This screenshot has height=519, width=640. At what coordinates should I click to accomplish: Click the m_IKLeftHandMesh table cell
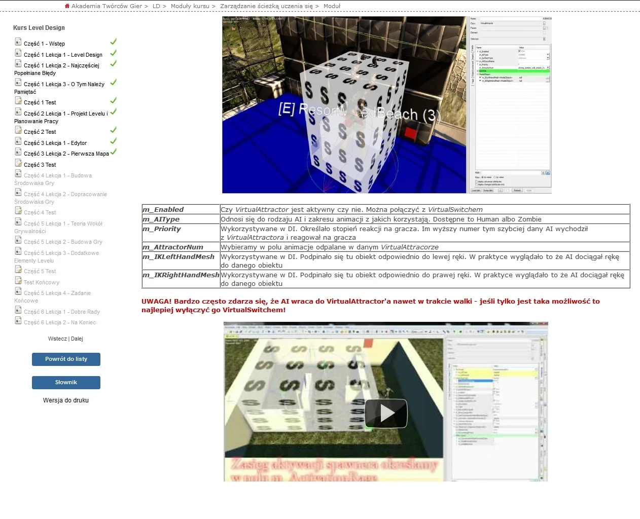181,261
